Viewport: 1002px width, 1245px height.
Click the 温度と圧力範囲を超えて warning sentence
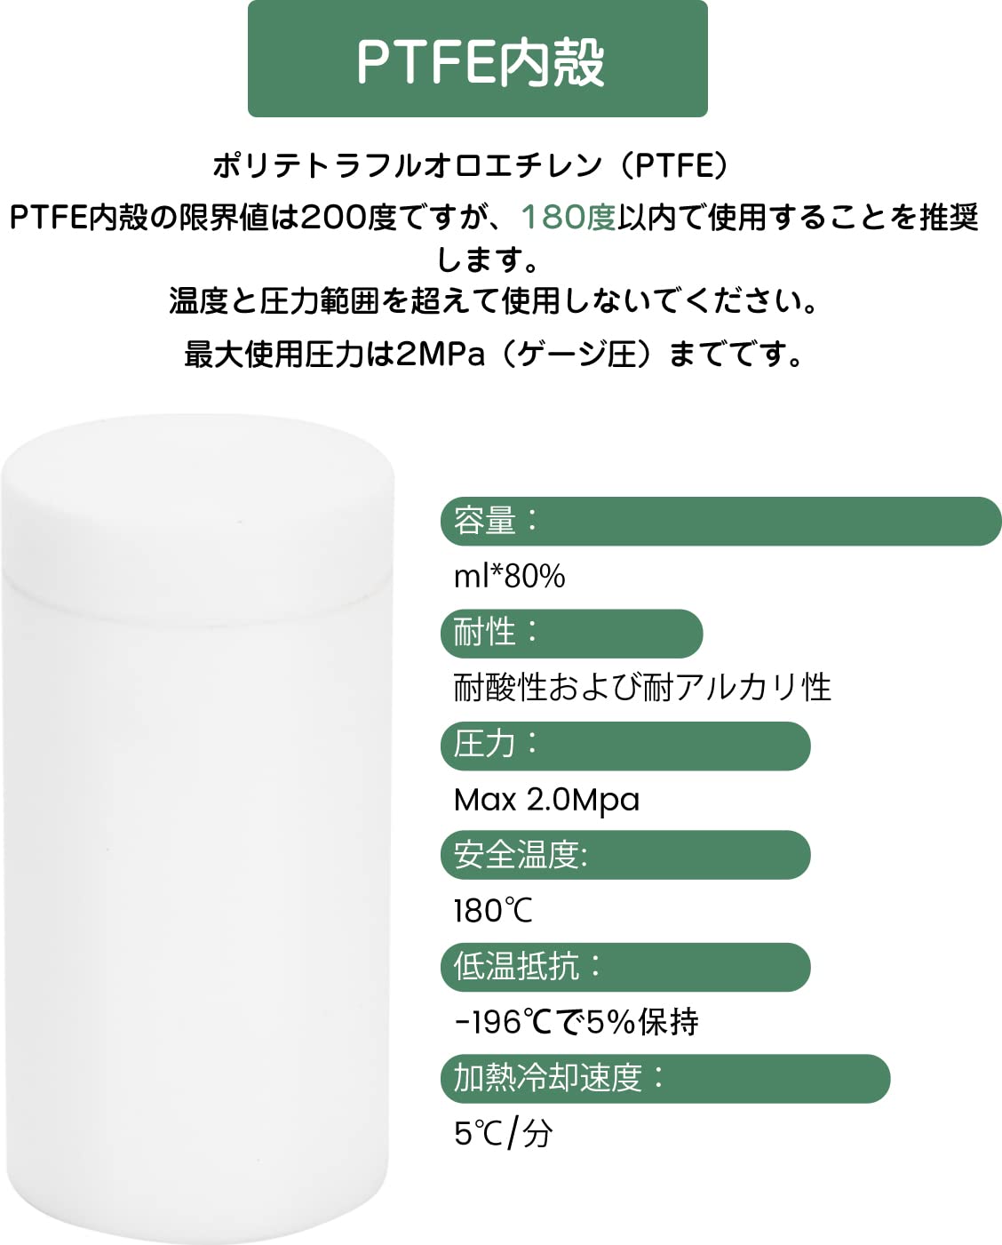(x=494, y=301)
